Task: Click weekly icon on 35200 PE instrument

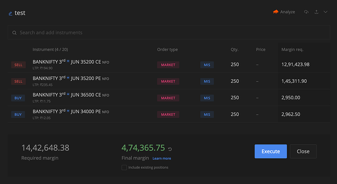Action: point(68,77)
